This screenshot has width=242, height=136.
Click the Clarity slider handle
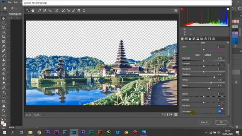tap(203, 97)
